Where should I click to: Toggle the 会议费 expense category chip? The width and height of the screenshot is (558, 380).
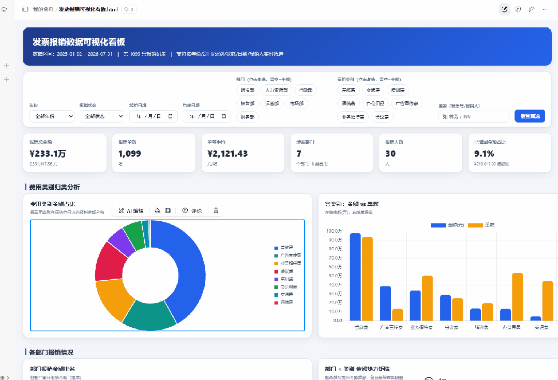[382, 117]
